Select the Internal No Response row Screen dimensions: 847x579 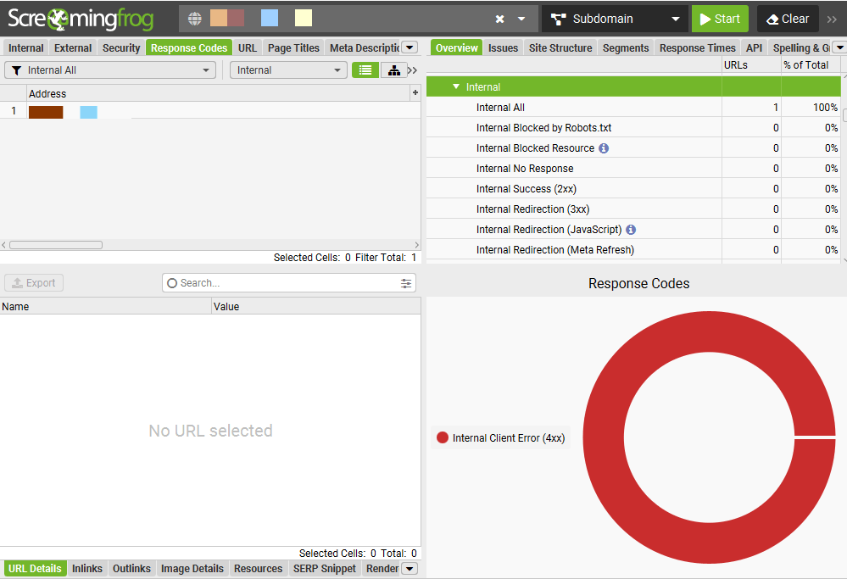click(x=633, y=169)
